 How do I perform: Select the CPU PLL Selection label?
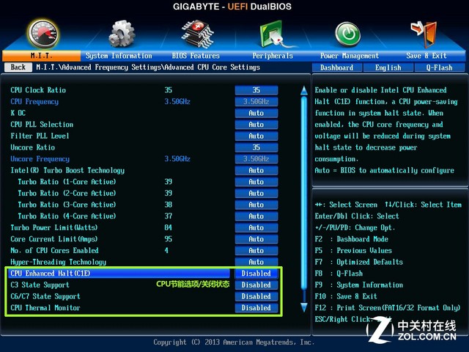pos(42,125)
